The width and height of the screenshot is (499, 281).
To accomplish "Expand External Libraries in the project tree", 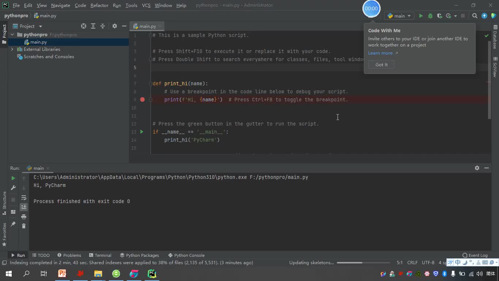I will [12, 49].
